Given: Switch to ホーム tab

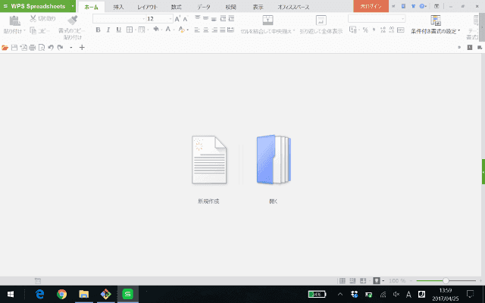Looking at the screenshot, I should tap(91, 7).
